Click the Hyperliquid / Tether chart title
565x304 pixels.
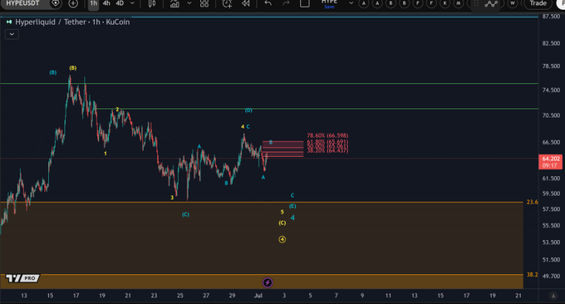[72, 22]
